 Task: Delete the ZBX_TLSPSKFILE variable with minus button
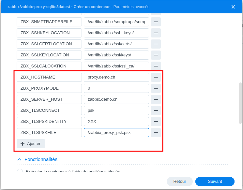pos(156,133)
